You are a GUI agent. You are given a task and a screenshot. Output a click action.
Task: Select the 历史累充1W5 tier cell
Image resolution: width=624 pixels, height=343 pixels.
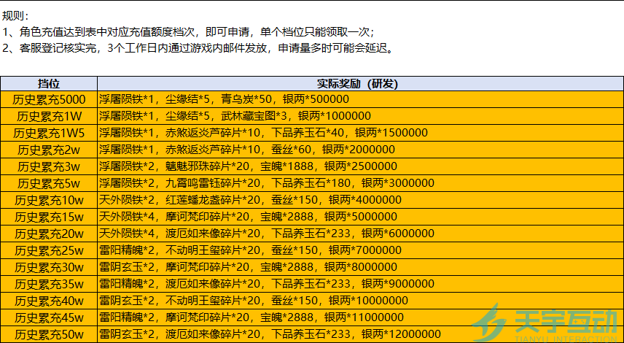49,133
